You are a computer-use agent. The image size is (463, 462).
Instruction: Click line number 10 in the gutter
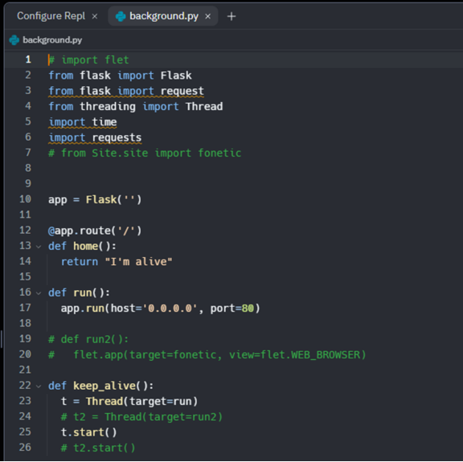25,199
